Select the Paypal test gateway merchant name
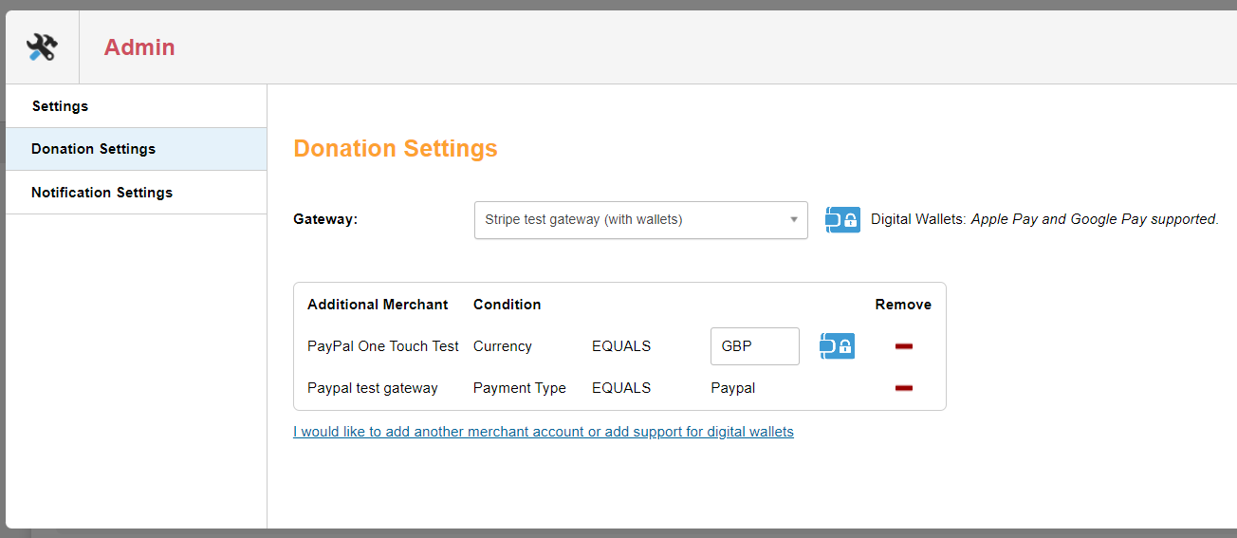This screenshot has height=538, width=1237. tap(373, 388)
